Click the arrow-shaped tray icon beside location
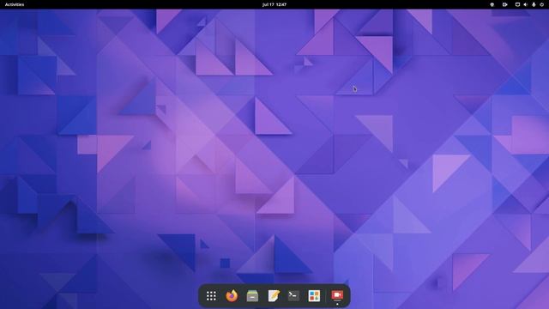The width and height of the screenshot is (549, 309). coord(505,4)
